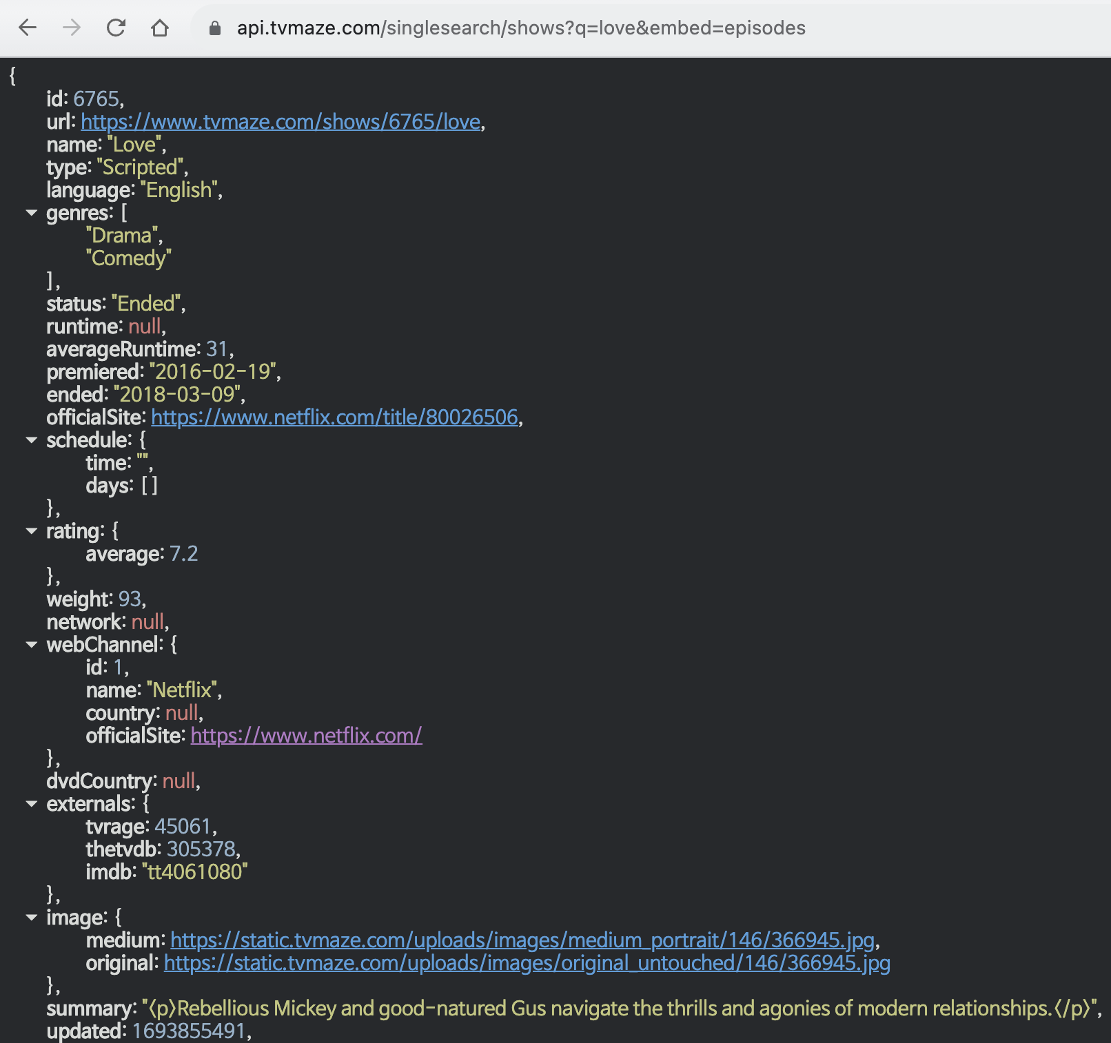
Task: Select the runtime null value
Action: [145, 327]
